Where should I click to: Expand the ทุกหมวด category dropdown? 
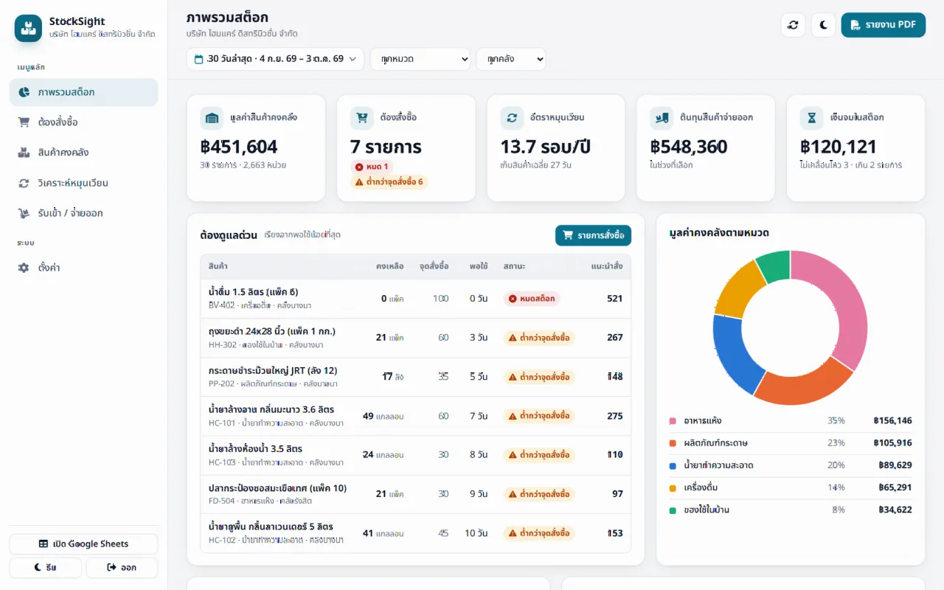pos(420,59)
